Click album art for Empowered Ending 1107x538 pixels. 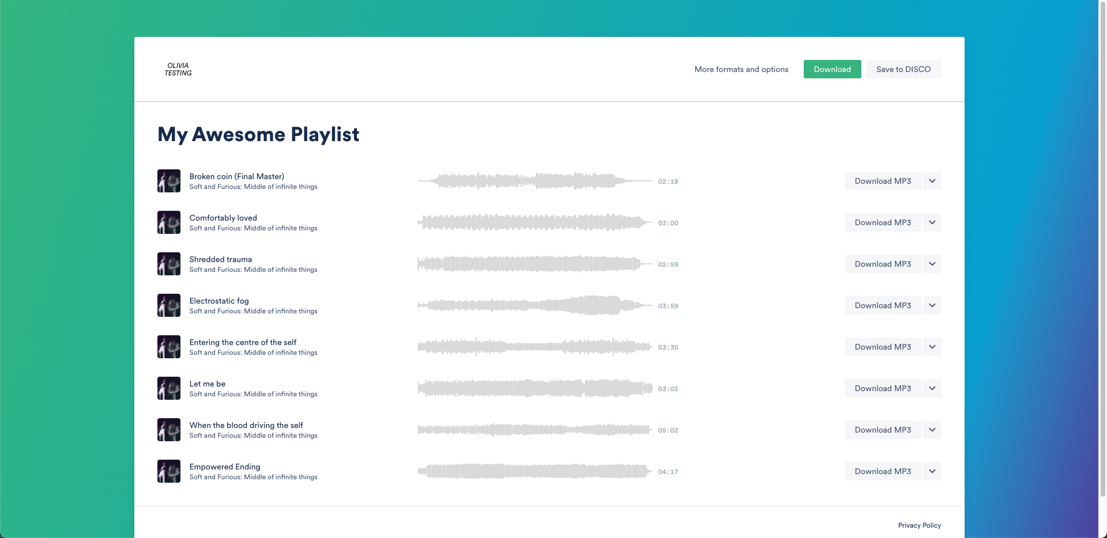point(169,471)
